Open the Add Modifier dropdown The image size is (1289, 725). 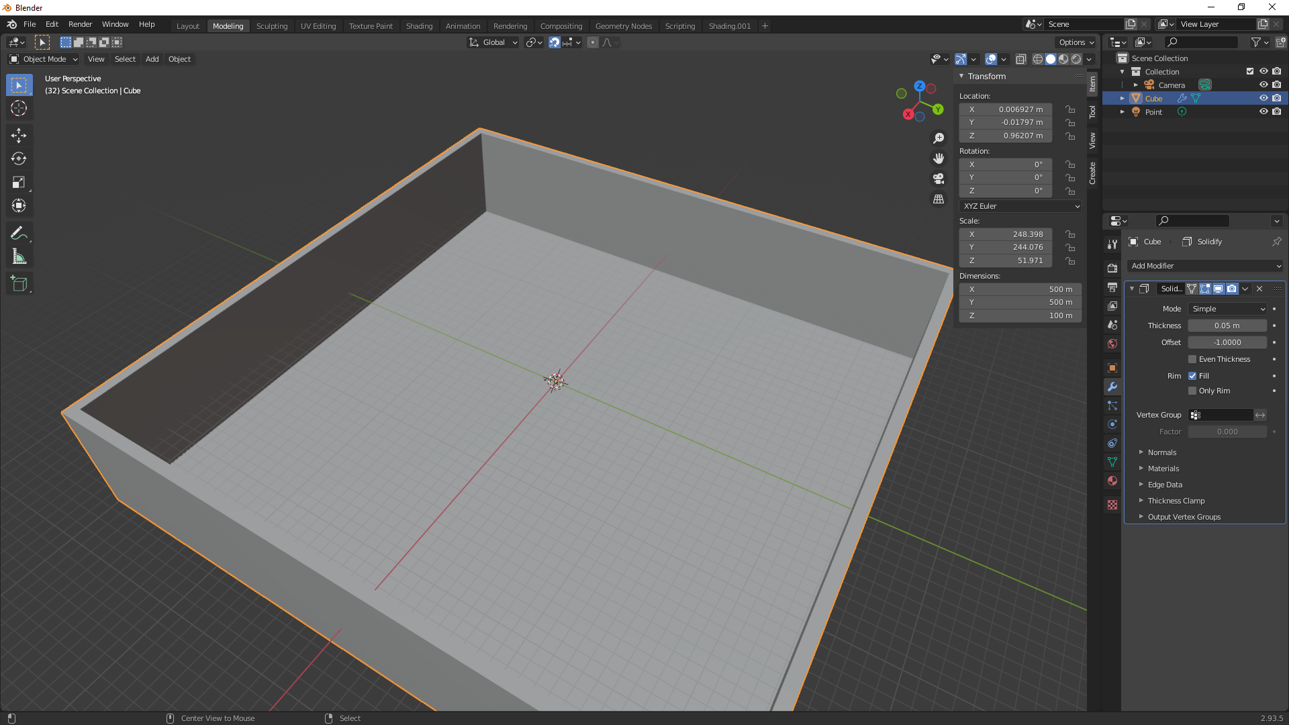tap(1206, 266)
